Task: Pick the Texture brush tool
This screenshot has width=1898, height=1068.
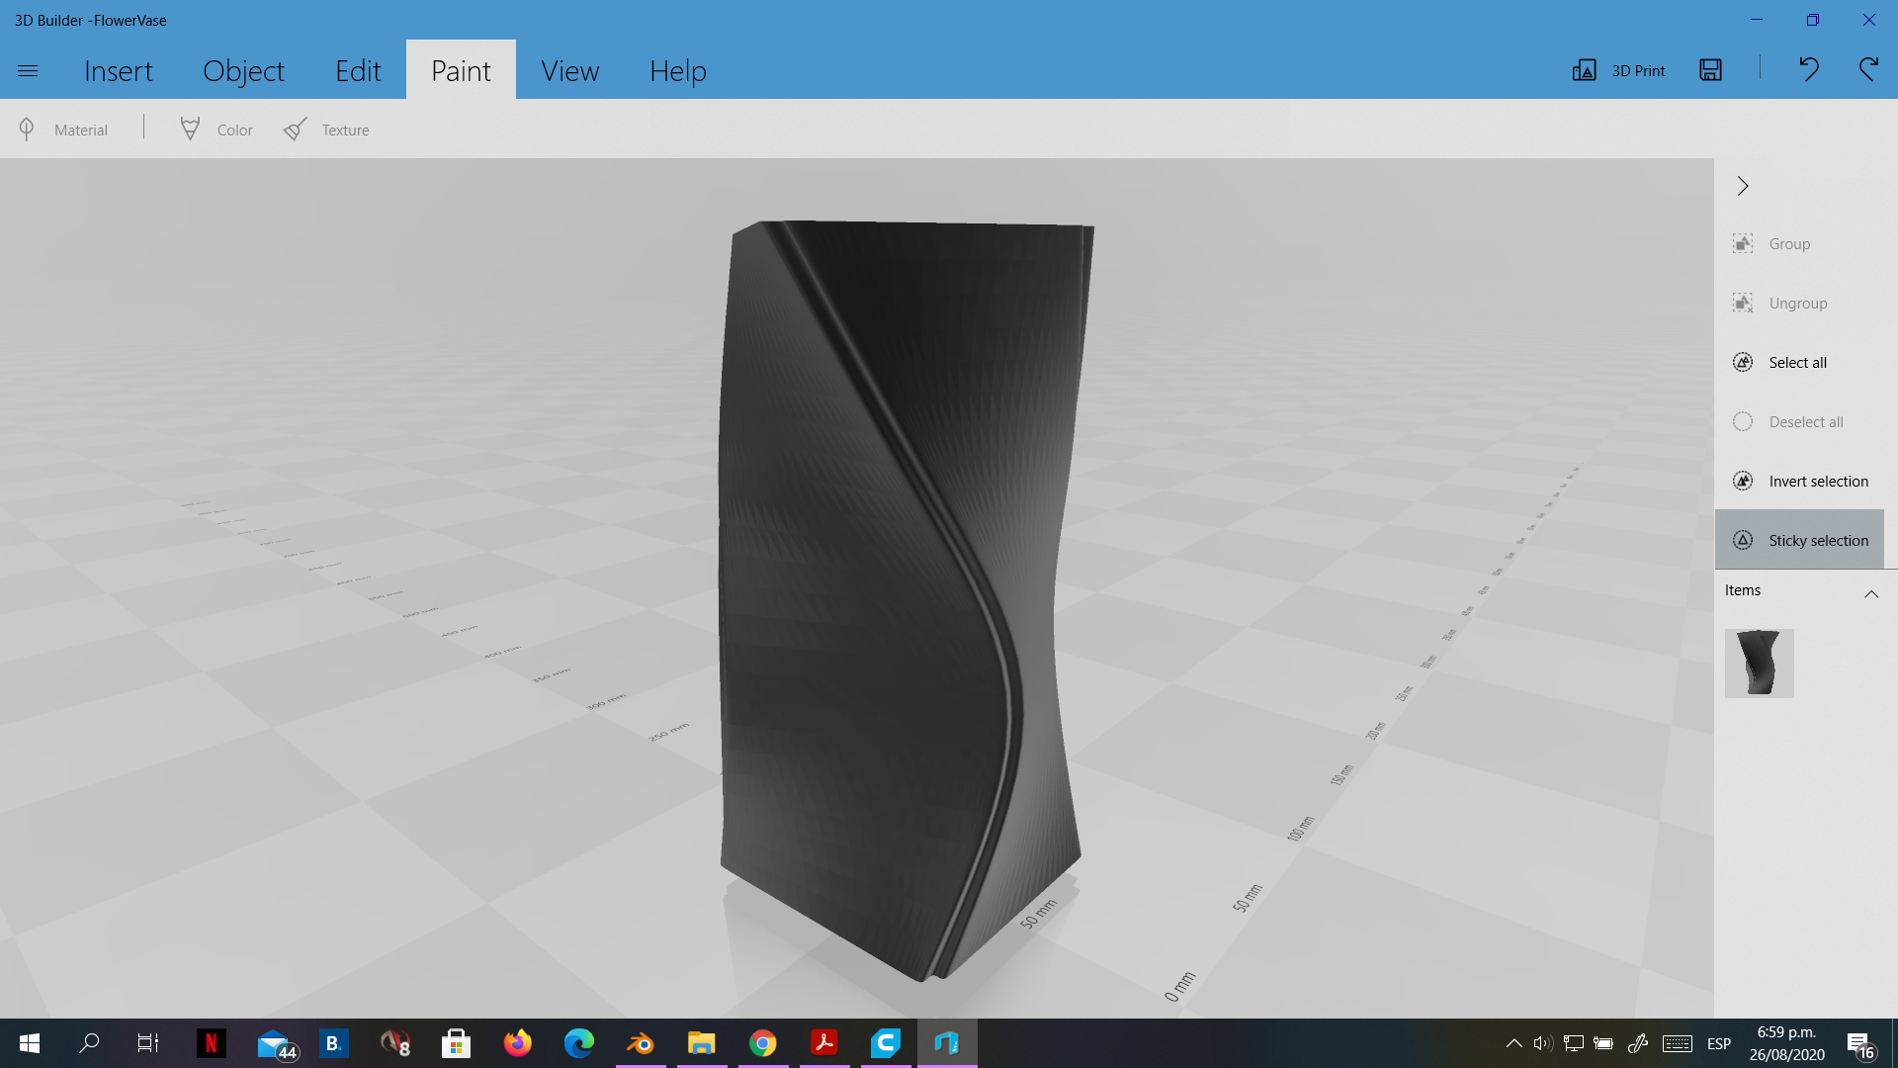Action: tap(326, 130)
